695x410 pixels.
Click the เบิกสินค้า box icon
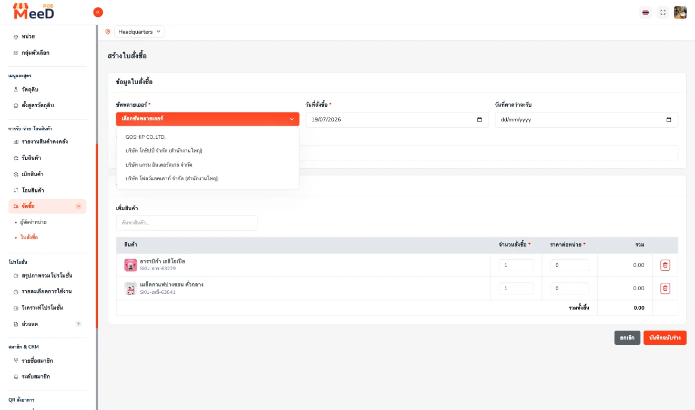(16, 174)
